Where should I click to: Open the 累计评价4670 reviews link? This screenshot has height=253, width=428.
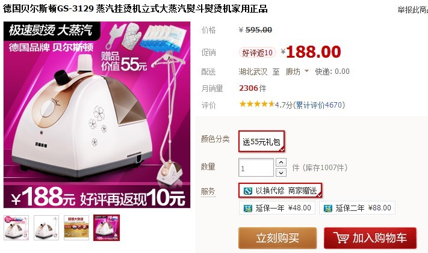pos(319,105)
